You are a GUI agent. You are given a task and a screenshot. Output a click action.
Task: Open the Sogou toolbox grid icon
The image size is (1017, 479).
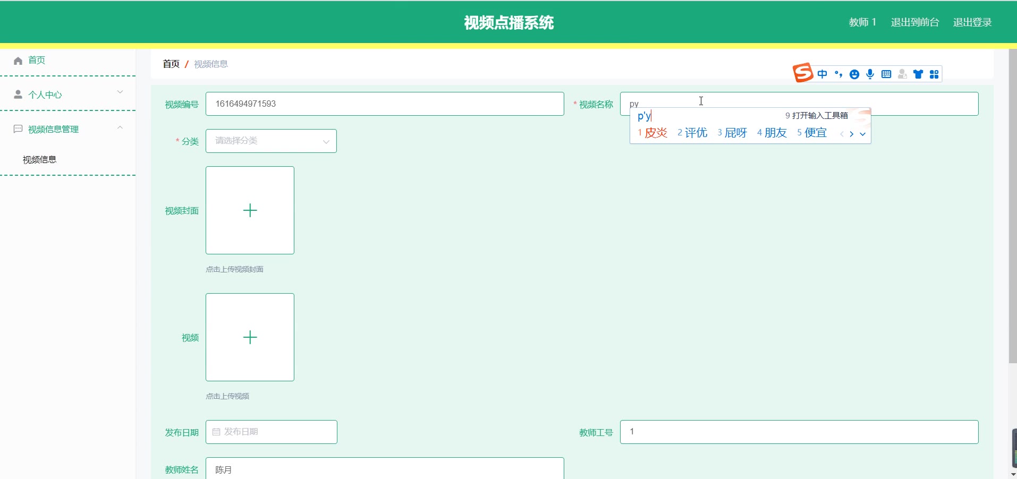[x=934, y=74]
